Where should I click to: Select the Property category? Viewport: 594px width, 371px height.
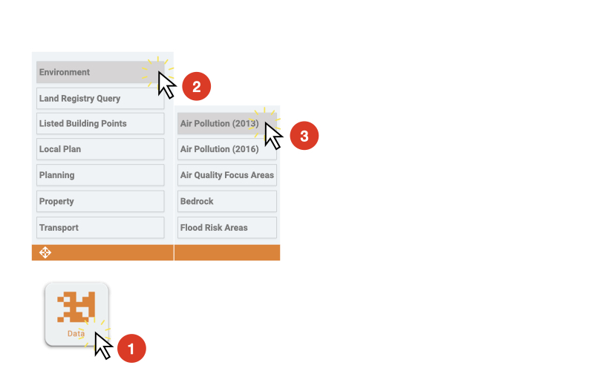(x=100, y=201)
